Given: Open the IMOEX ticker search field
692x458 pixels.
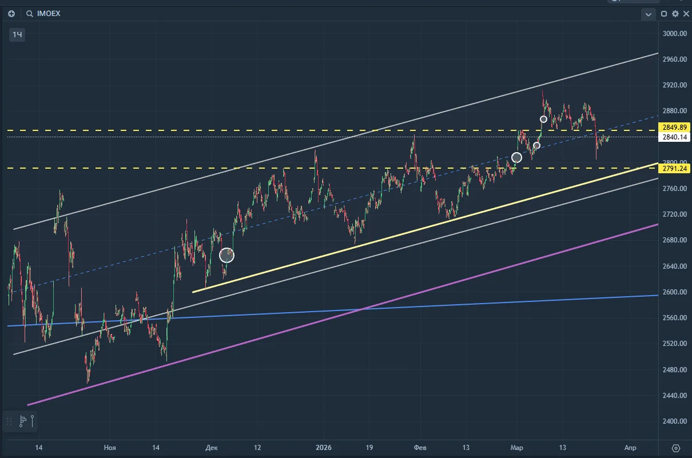Looking at the screenshot, I should (x=43, y=14).
